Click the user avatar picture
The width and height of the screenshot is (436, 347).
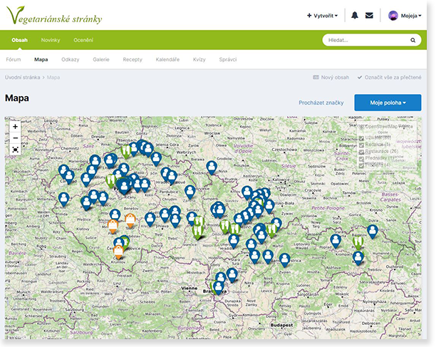[393, 15]
